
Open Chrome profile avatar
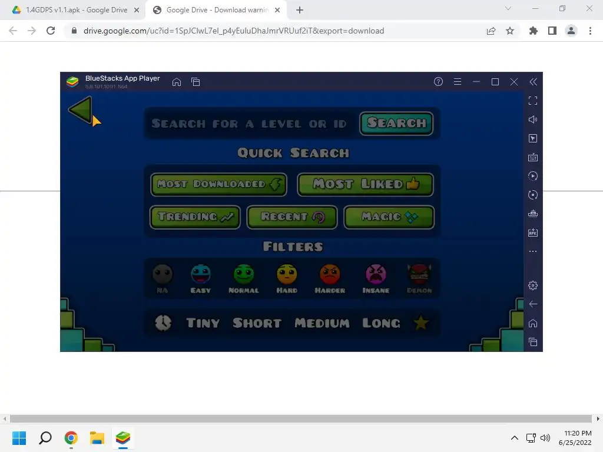point(571,31)
